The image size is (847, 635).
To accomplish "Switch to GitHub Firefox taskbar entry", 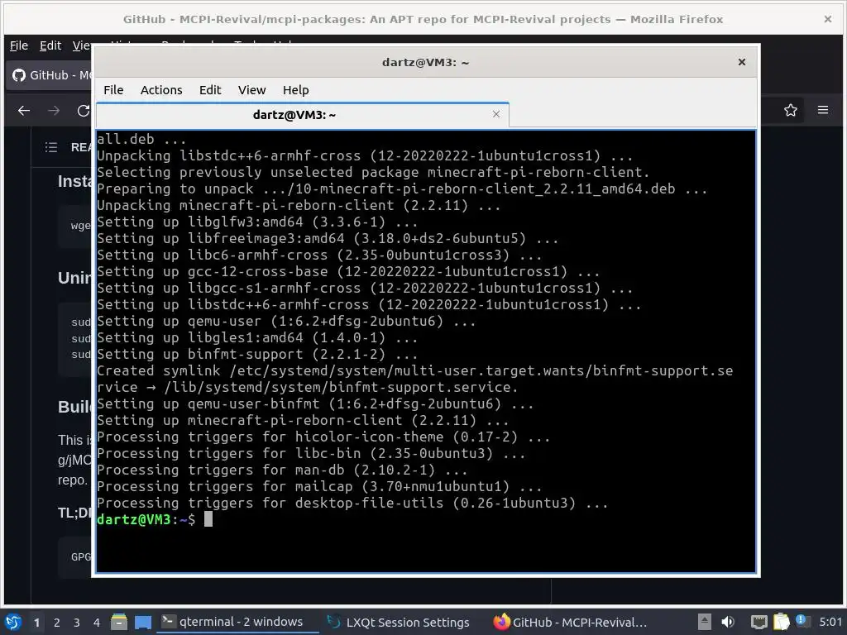I will coord(571,622).
